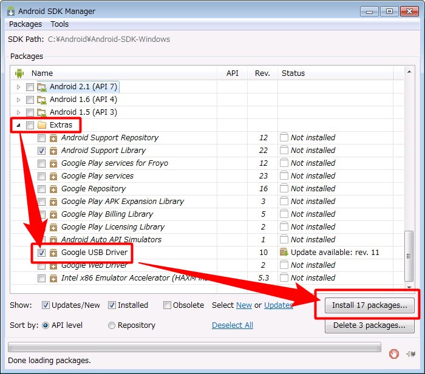Click Android Support Repository package icon
This screenshot has height=374, width=425.
coord(53,138)
